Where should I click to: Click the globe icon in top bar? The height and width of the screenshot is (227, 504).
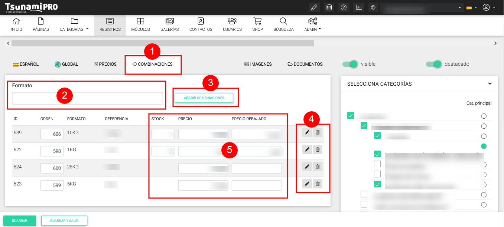point(373,7)
